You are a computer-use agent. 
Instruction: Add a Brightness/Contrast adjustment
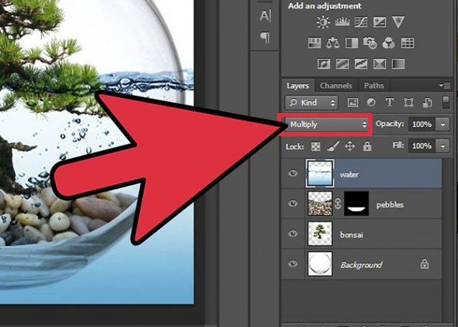point(323,23)
